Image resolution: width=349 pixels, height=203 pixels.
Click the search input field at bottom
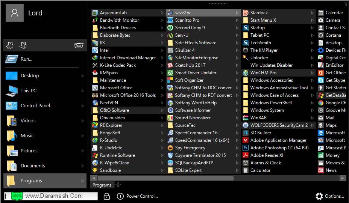coord(51,196)
